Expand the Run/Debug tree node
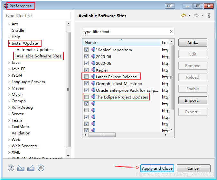 pos(9,107)
